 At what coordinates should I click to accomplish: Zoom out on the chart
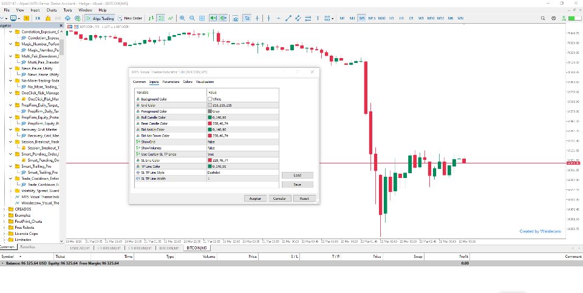192,18
